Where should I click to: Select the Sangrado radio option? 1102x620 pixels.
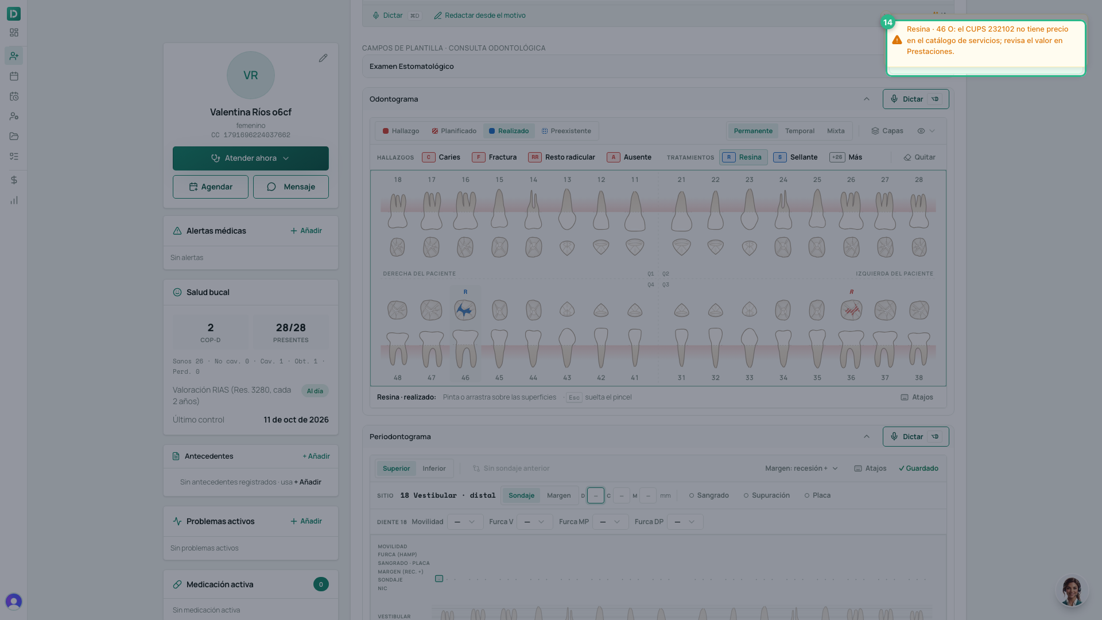click(x=709, y=495)
